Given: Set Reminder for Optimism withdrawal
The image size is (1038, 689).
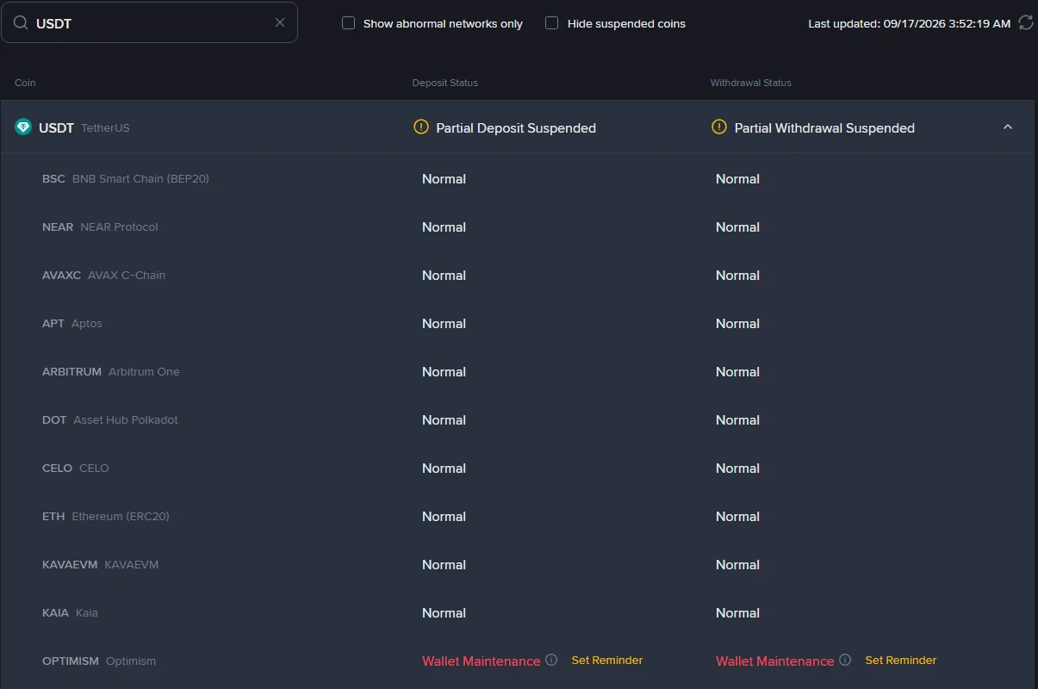Looking at the screenshot, I should click(901, 661).
